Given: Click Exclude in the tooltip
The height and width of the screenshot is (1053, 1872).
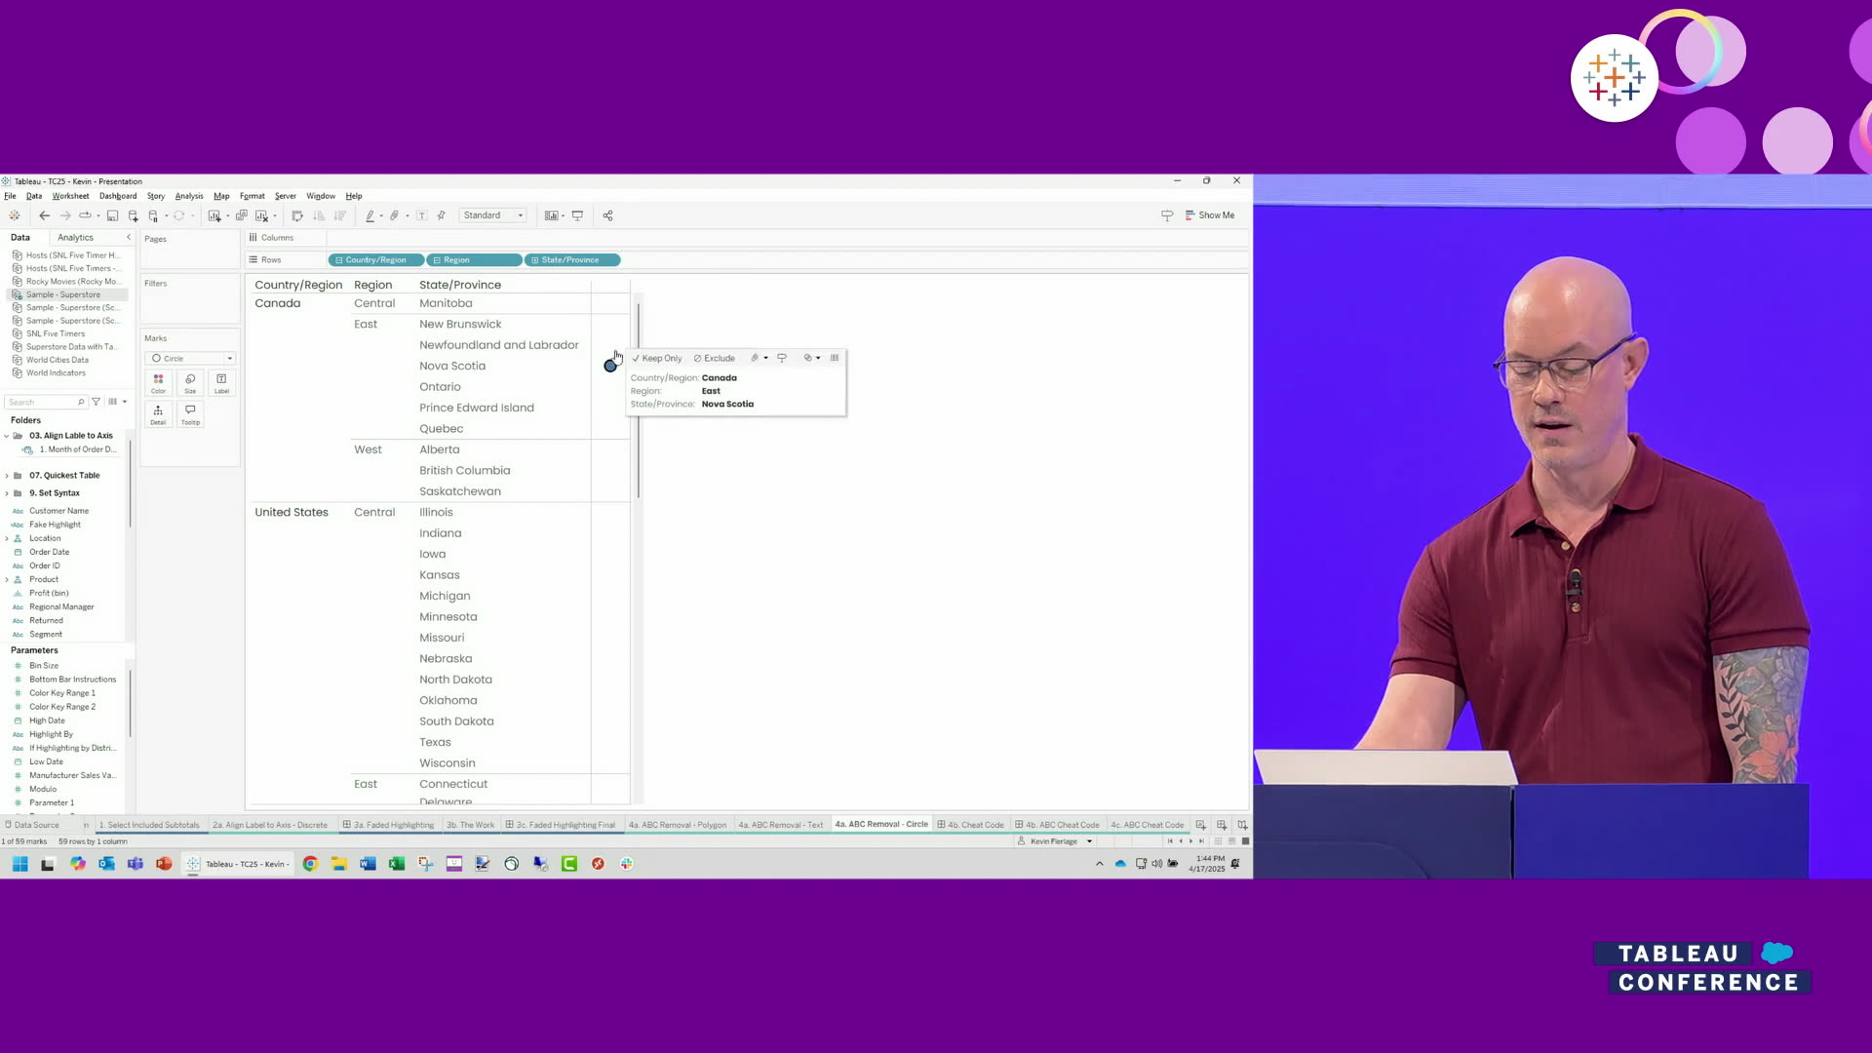Looking at the screenshot, I should click(715, 358).
